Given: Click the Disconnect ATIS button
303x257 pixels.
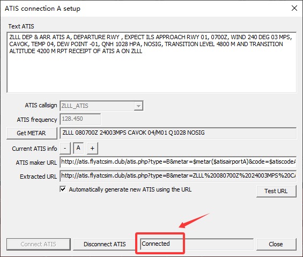Looking at the screenshot, I should pyautogui.click(x=105, y=244).
